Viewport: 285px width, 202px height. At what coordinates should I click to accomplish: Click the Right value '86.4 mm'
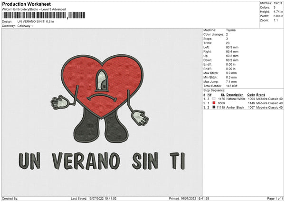click(232, 52)
